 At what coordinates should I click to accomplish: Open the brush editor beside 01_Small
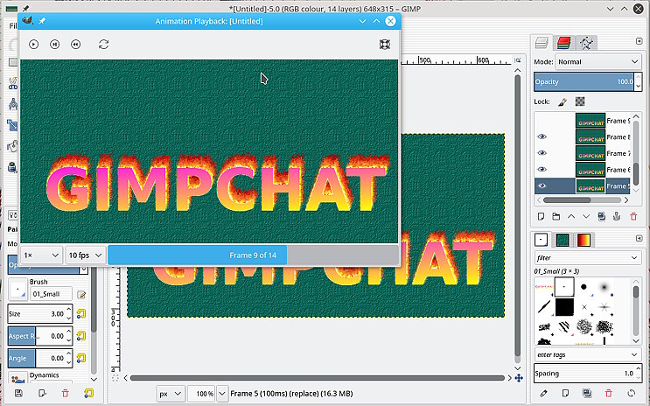(81, 295)
